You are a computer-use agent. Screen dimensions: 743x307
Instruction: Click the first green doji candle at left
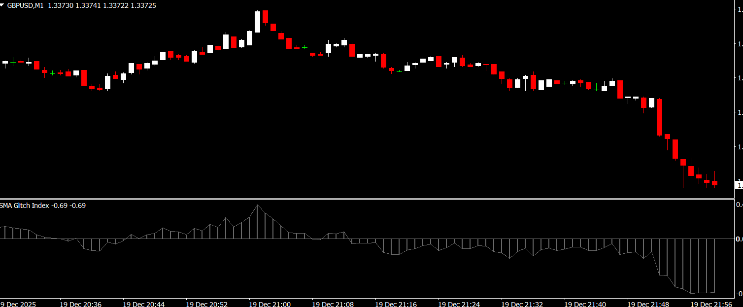click(13, 62)
